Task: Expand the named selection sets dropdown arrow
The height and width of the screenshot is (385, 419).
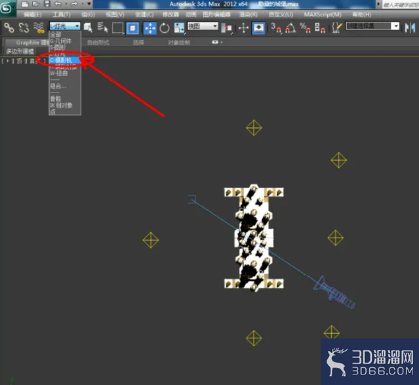Action: tap(395, 26)
